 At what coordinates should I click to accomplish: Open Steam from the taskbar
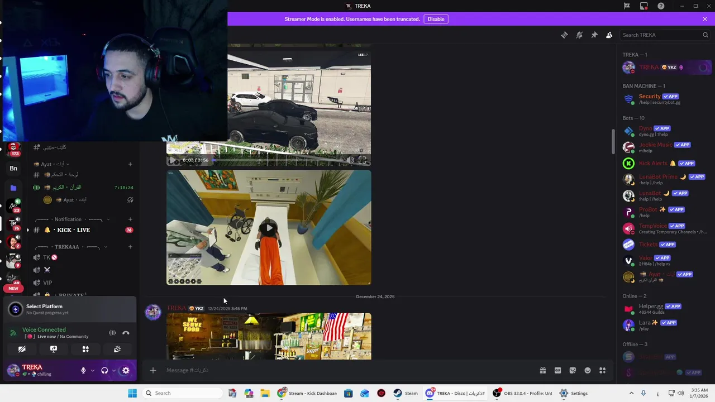tap(406, 393)
